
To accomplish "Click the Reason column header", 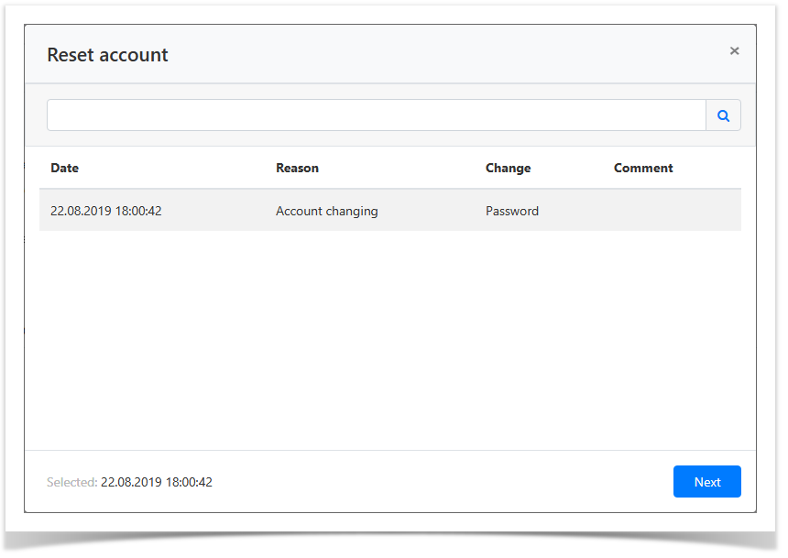I will [x=297, y=168].
